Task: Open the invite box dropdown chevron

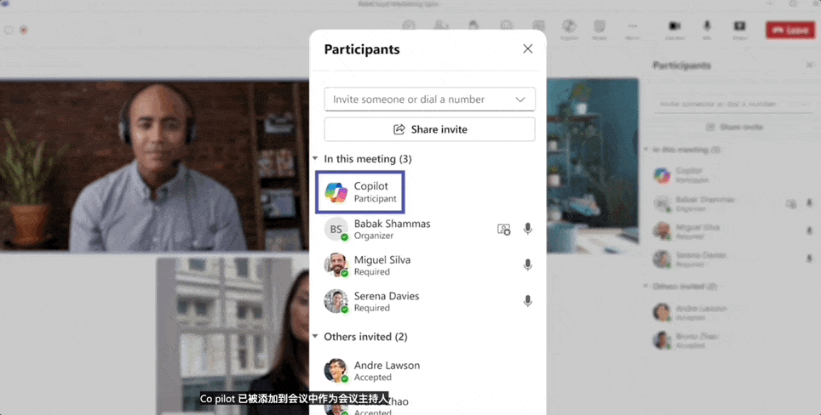Action: click(x=520, y=99)
